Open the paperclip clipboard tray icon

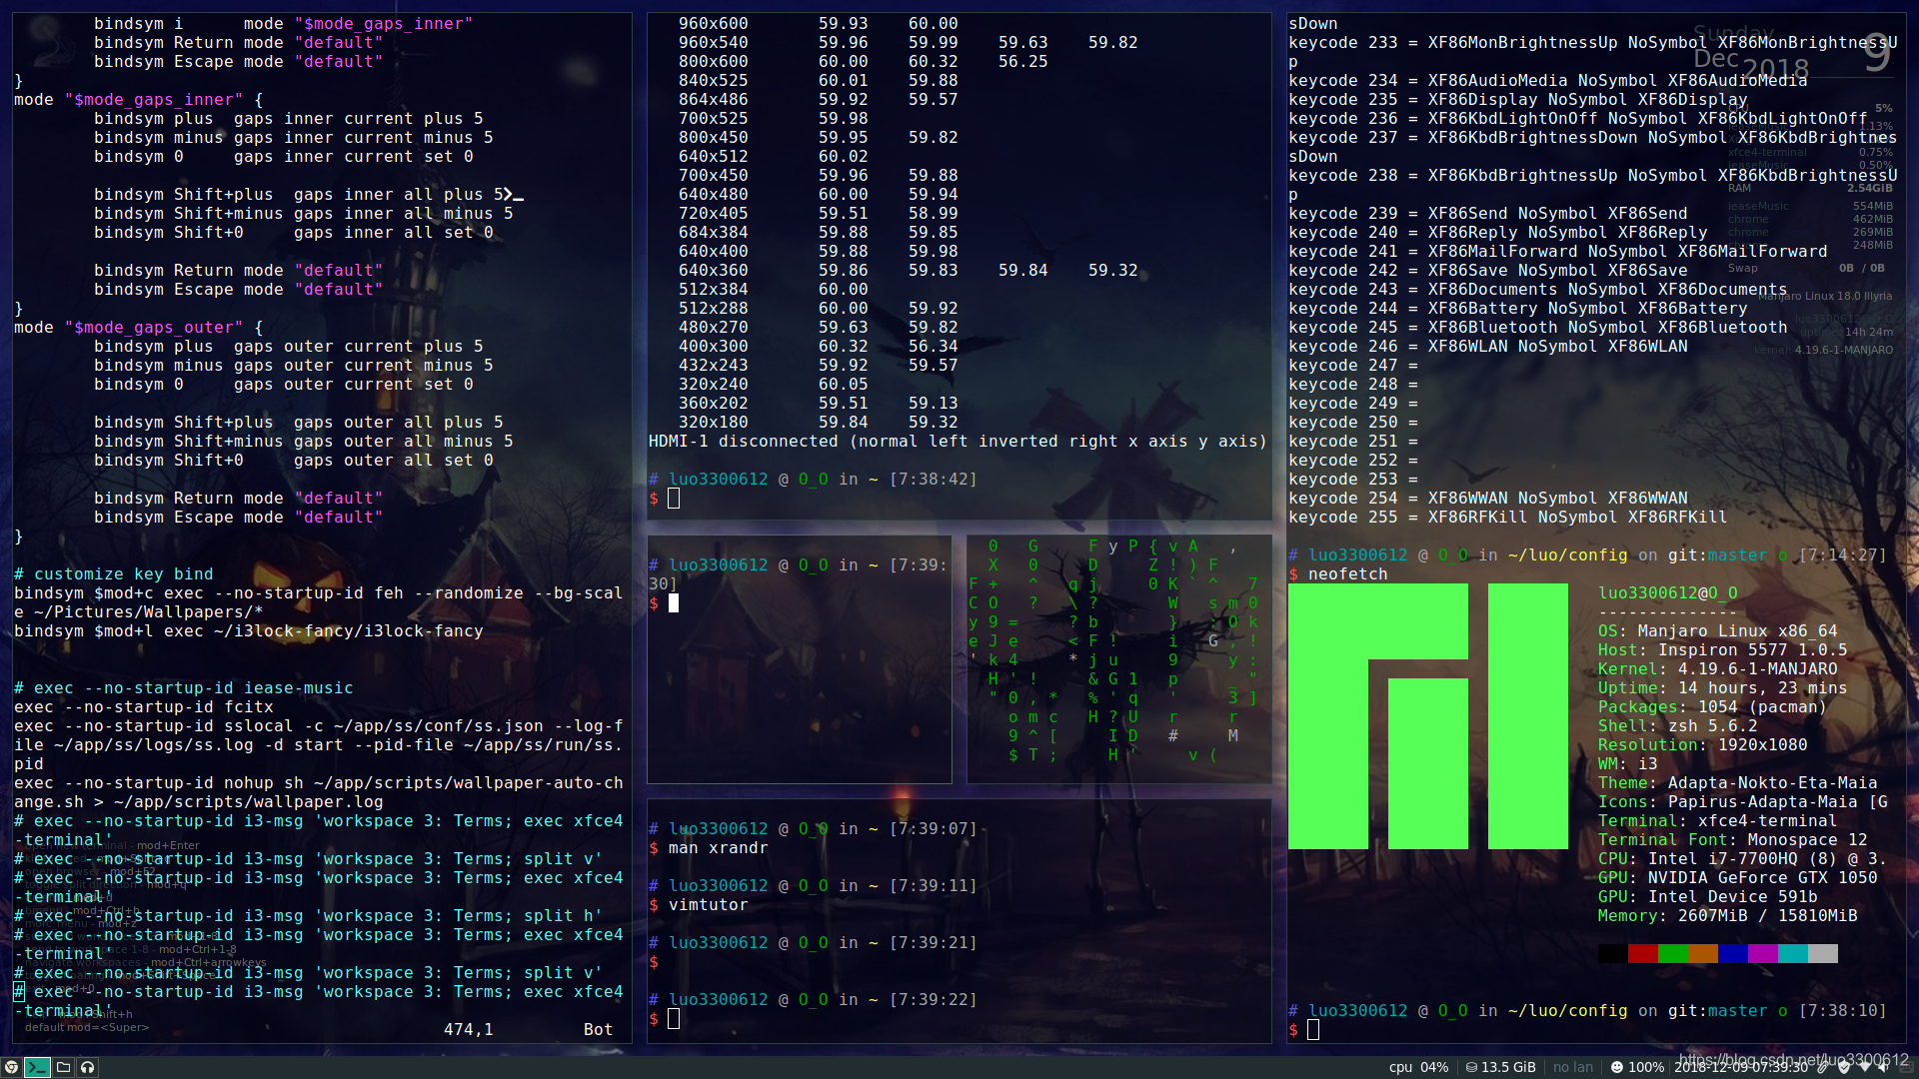[x=1821, y=1067]
